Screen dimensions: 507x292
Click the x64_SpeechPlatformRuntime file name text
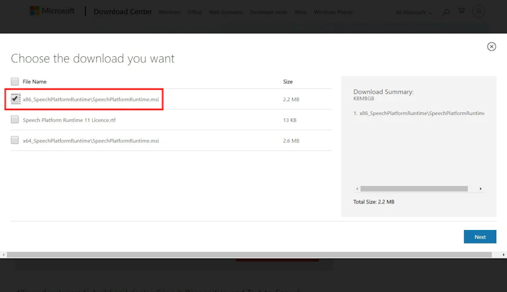tap(91, 140)
